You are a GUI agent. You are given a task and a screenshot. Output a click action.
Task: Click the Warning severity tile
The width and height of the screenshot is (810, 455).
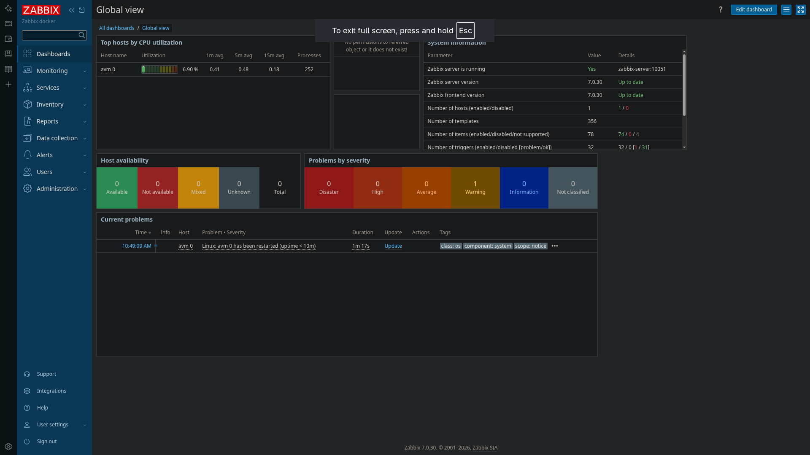click(475, 188)
